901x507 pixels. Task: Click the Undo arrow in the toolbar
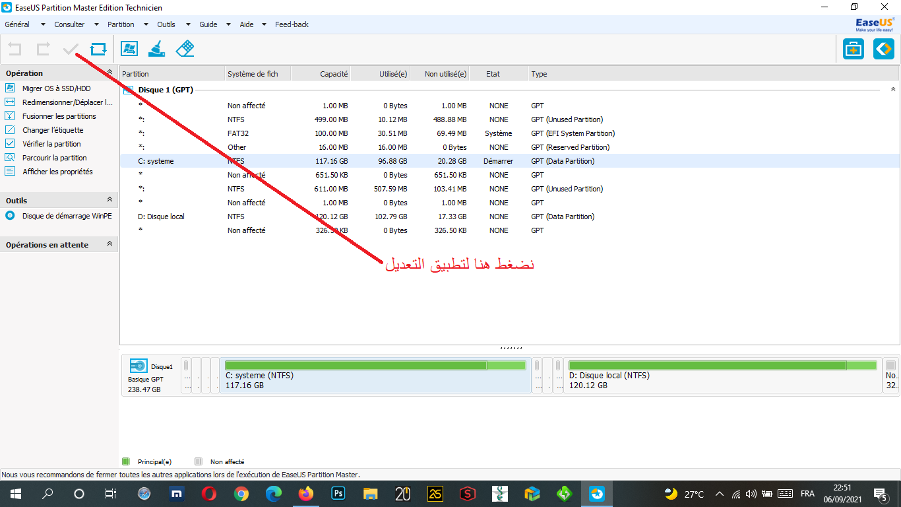click(15, 49)
